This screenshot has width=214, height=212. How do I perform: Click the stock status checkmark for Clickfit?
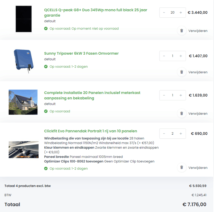pos(46,169)
